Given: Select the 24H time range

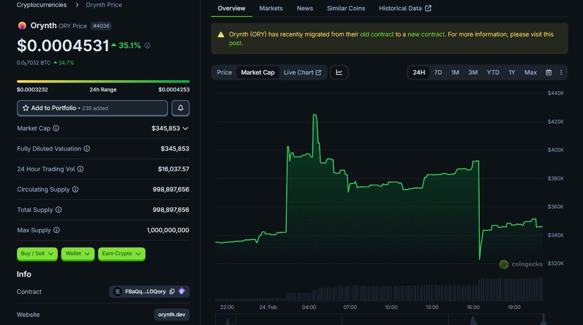Looking at the screenshot, I should (419, 72).
